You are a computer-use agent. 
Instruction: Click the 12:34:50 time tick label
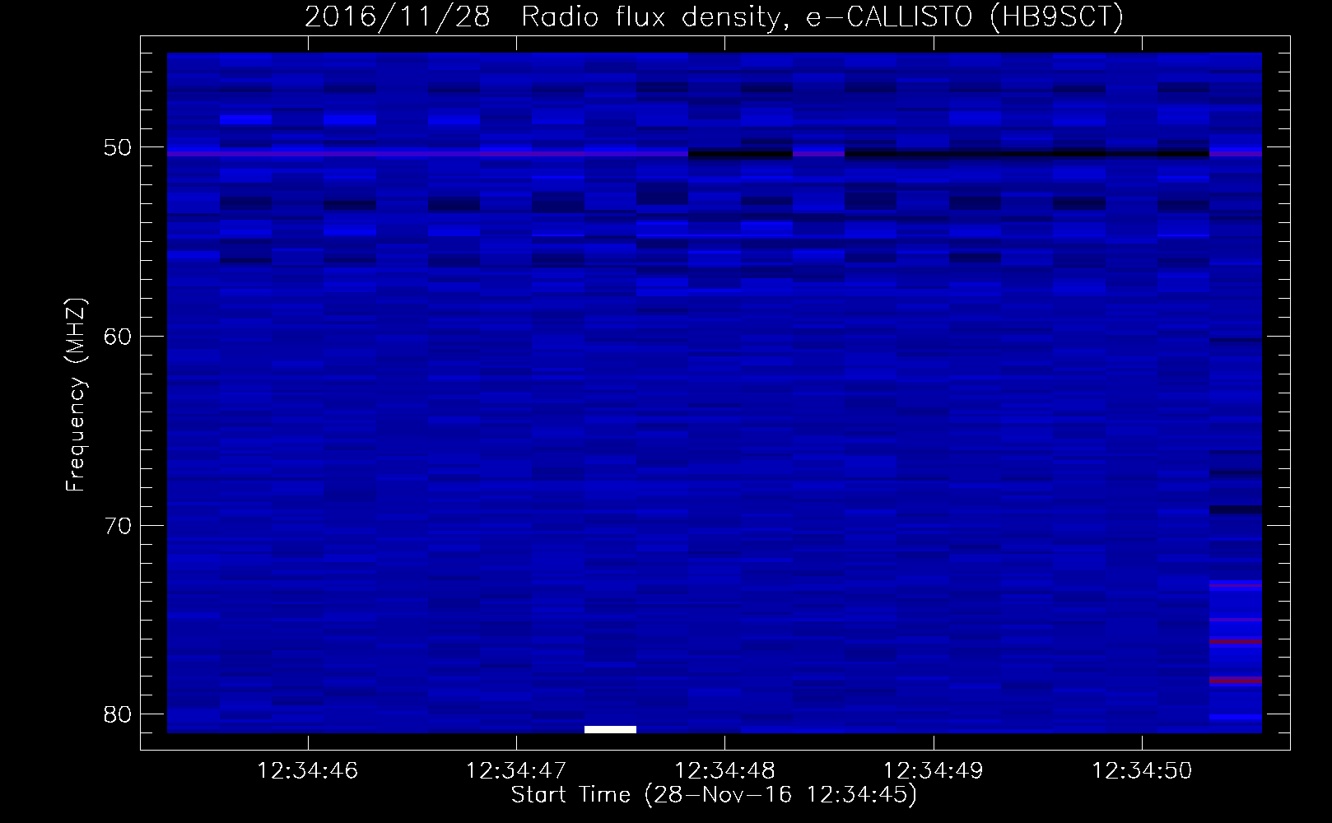click(x=1142, y=771)
